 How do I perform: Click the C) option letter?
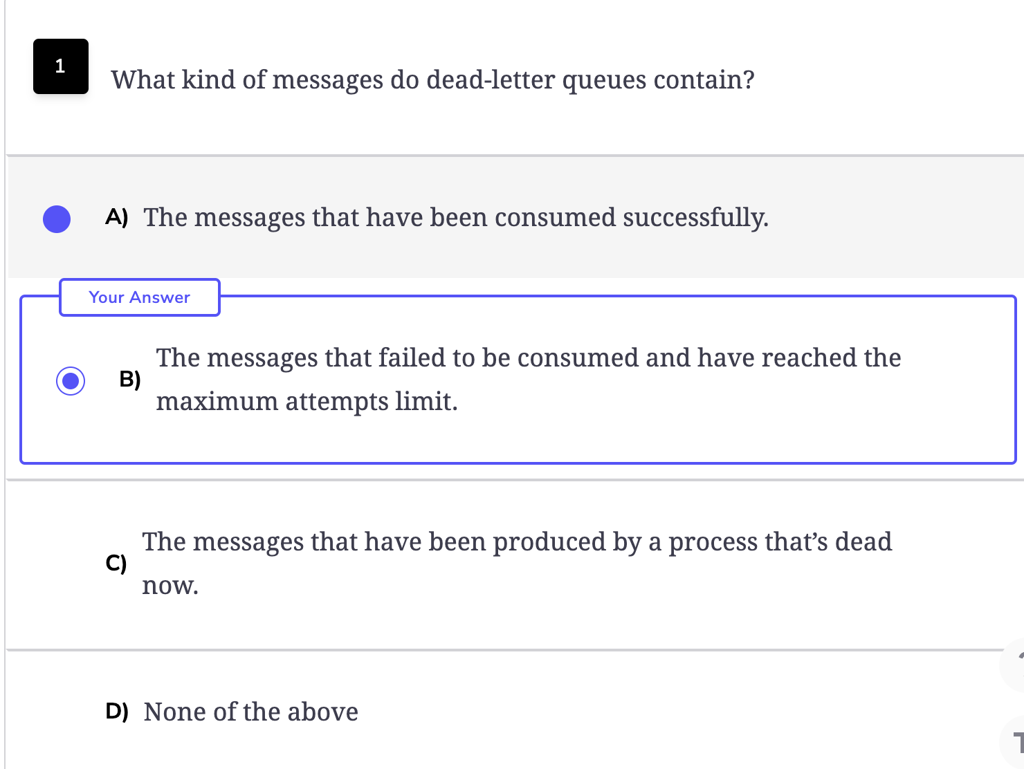point(116,563)
